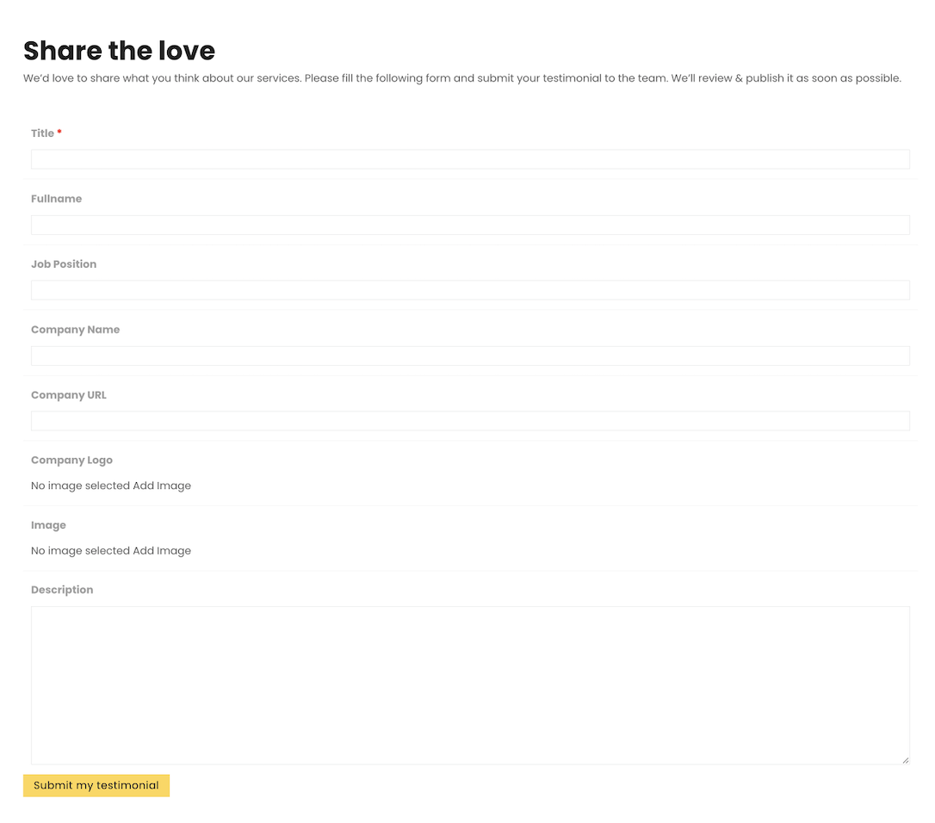The image size is (935, 823).
Task: Click the Company URL text field
Action: click(470, 421)
